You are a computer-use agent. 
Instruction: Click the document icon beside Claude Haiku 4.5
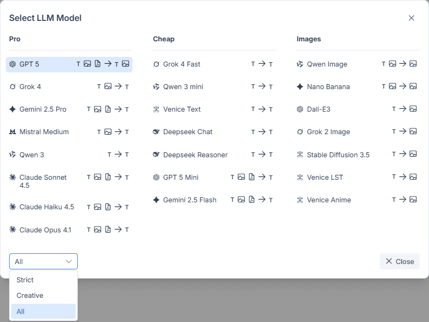[107, 207]
